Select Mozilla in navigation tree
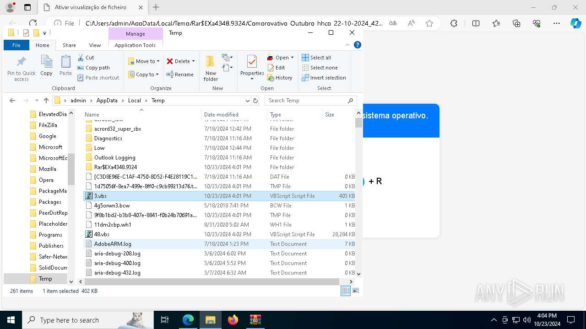Viewport: 586px width, 329px height. 47,169
